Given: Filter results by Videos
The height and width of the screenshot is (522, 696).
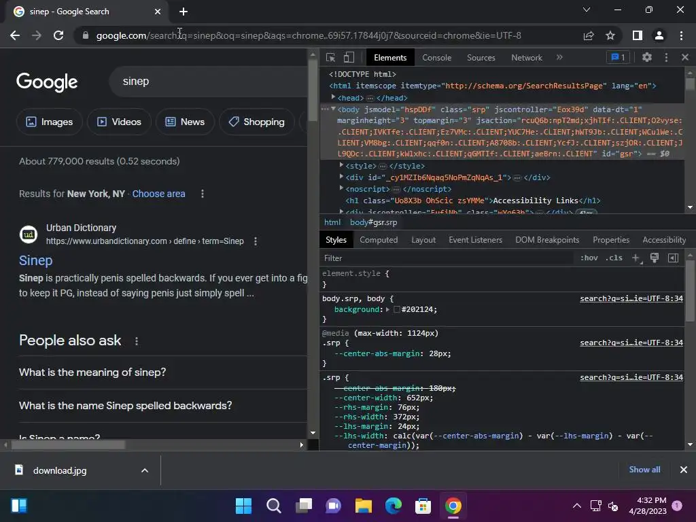Looking at the screenshot, I should 119,122.
